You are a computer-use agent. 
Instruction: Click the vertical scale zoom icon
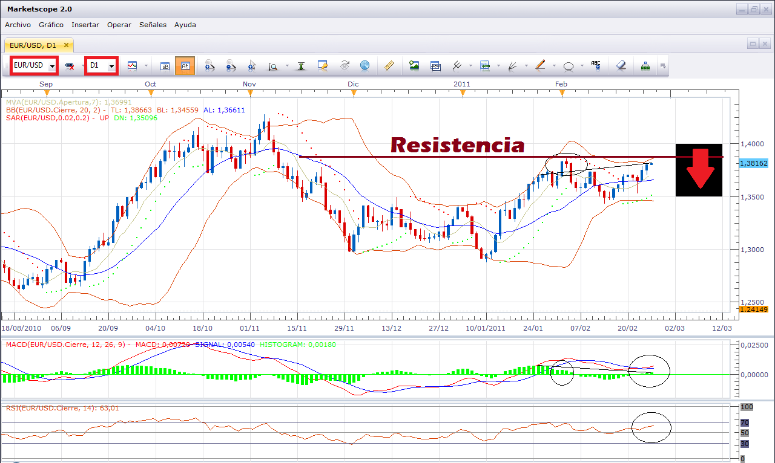coord(272,65)
